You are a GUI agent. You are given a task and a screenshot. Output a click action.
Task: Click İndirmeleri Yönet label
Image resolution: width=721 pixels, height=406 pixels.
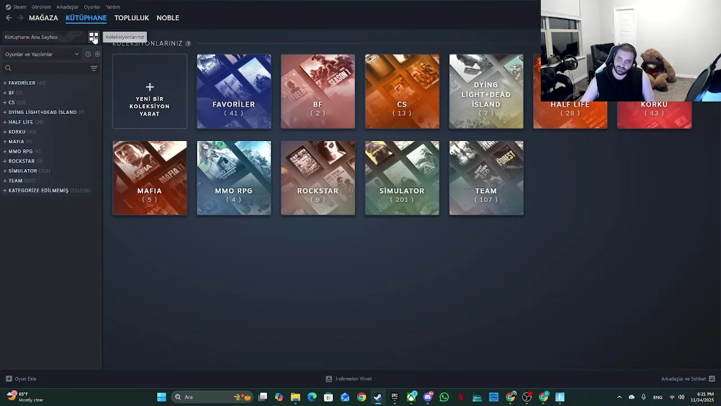coord(354,379)
